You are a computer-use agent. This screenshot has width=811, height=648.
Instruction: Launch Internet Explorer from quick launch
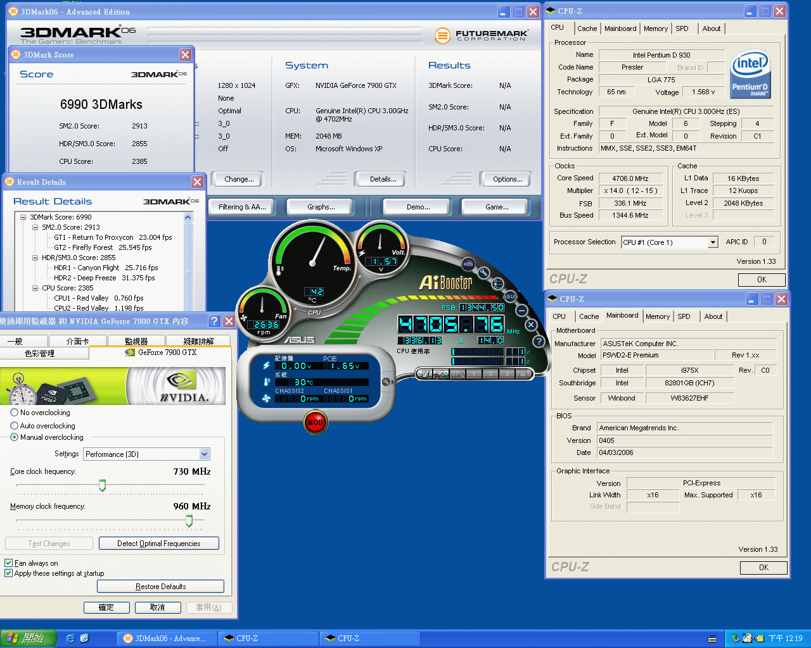(x=70, y=639)
